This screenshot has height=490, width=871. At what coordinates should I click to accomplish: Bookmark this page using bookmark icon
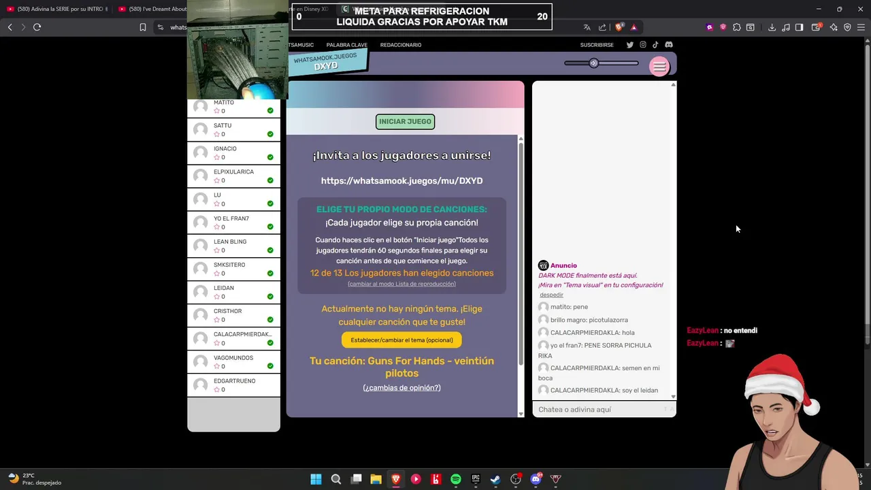143,27
